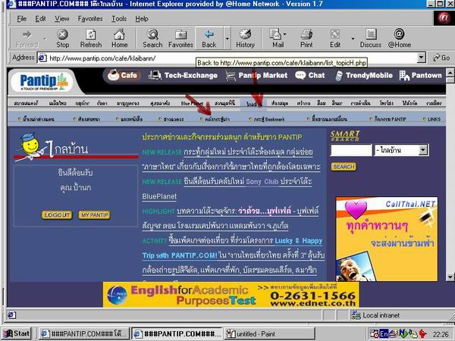Screen dimensions: 455x341
Task: Click the Smart Search text field
Action: [351, 150]
